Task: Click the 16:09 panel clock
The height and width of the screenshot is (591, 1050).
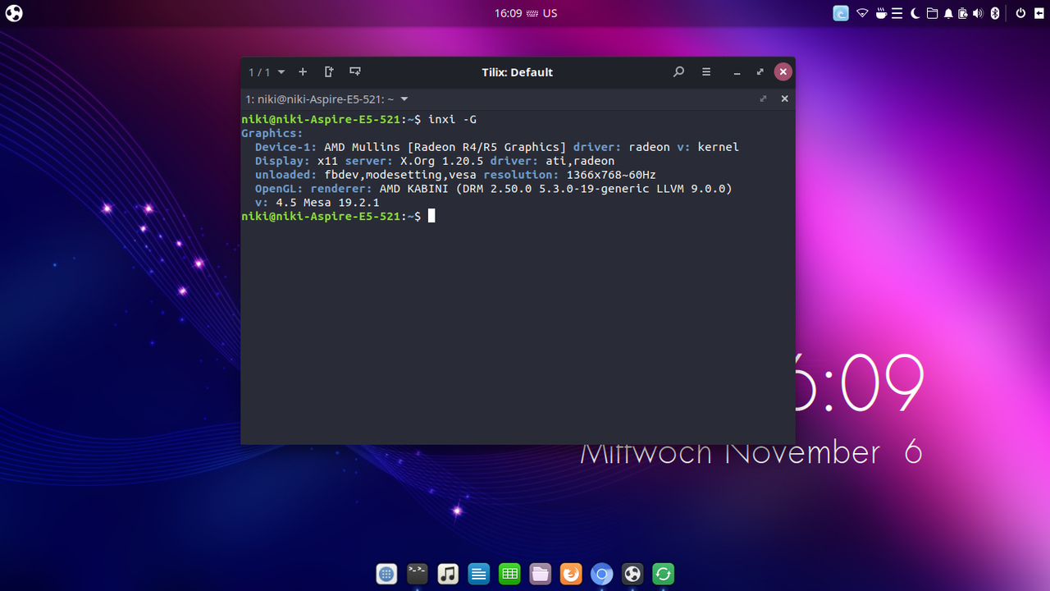Action: pyautogui.click(x=508, y=13)
